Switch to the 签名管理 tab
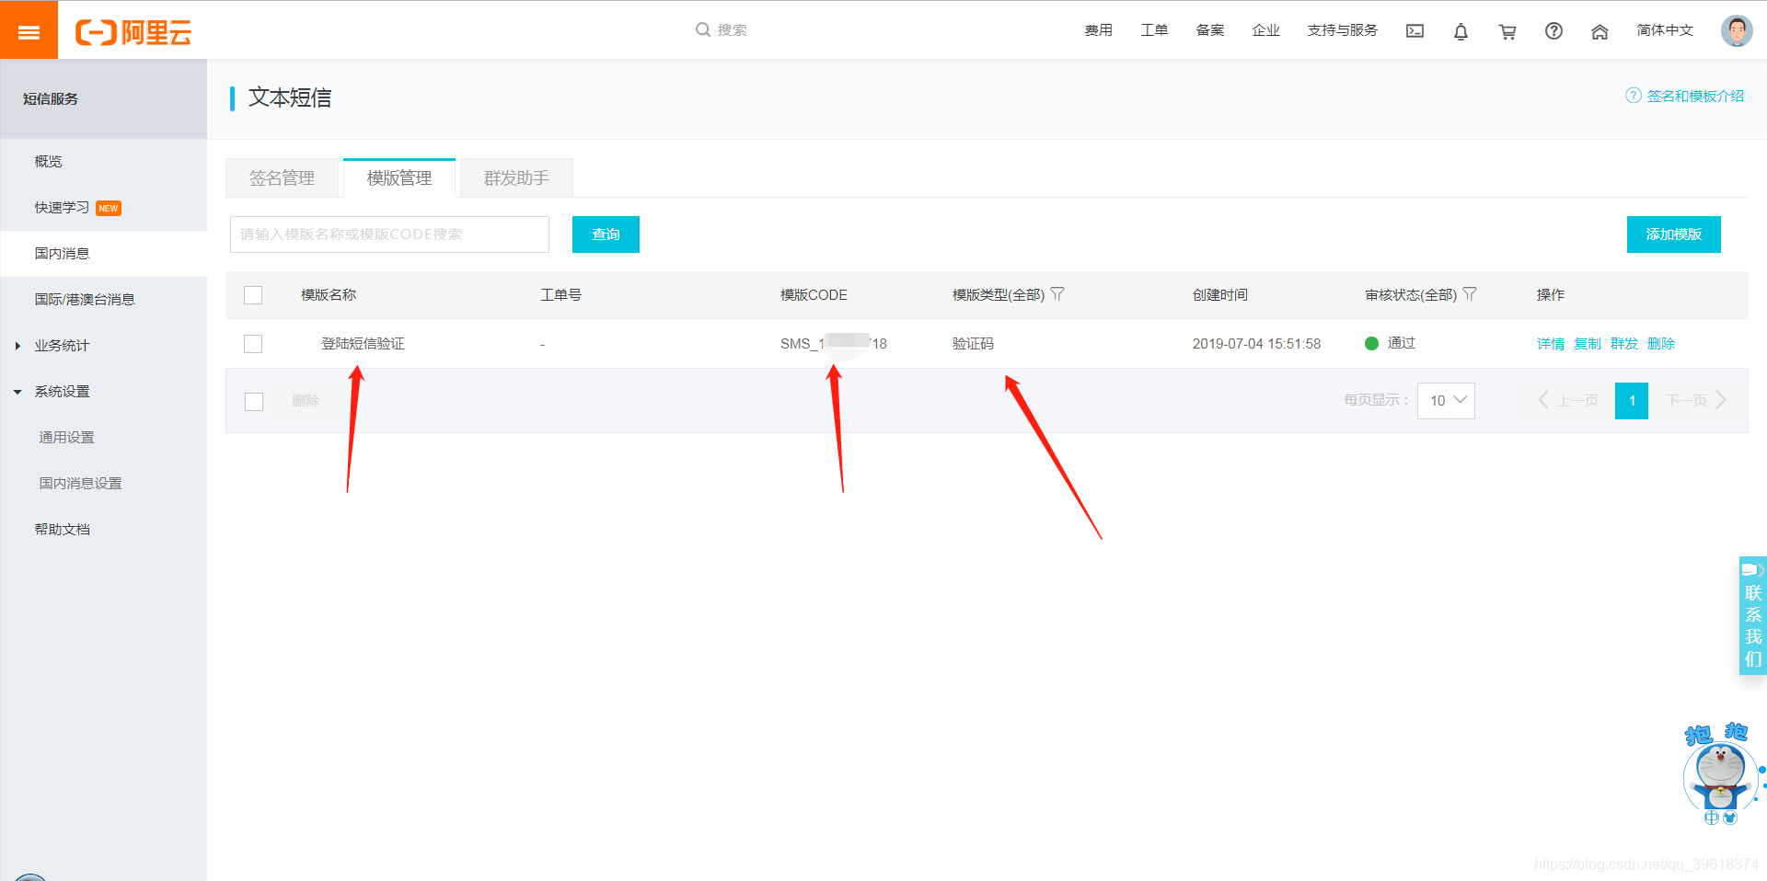 click(x=282, y=177)
